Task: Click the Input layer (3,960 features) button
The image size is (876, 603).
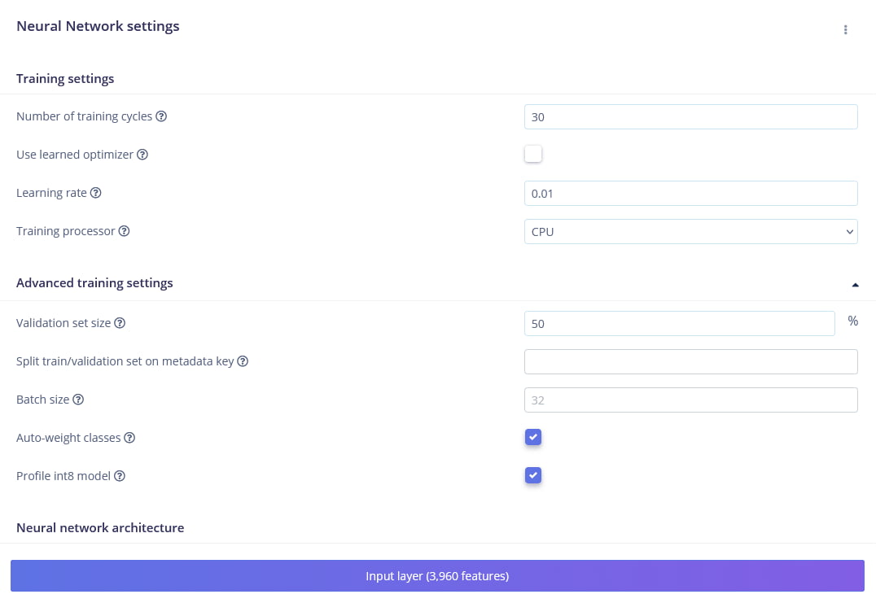Action: click(x=437, y=576)
